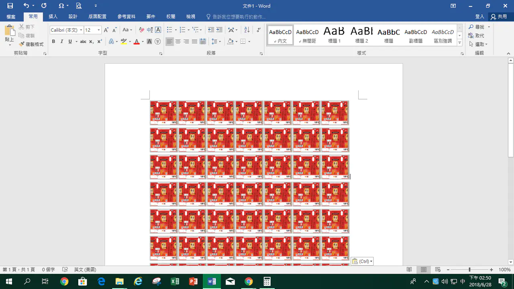514x289 pixels.
Task: Expand the numbering list dropdown arrow
Action: pyautogui.click(x=189, y=30)
